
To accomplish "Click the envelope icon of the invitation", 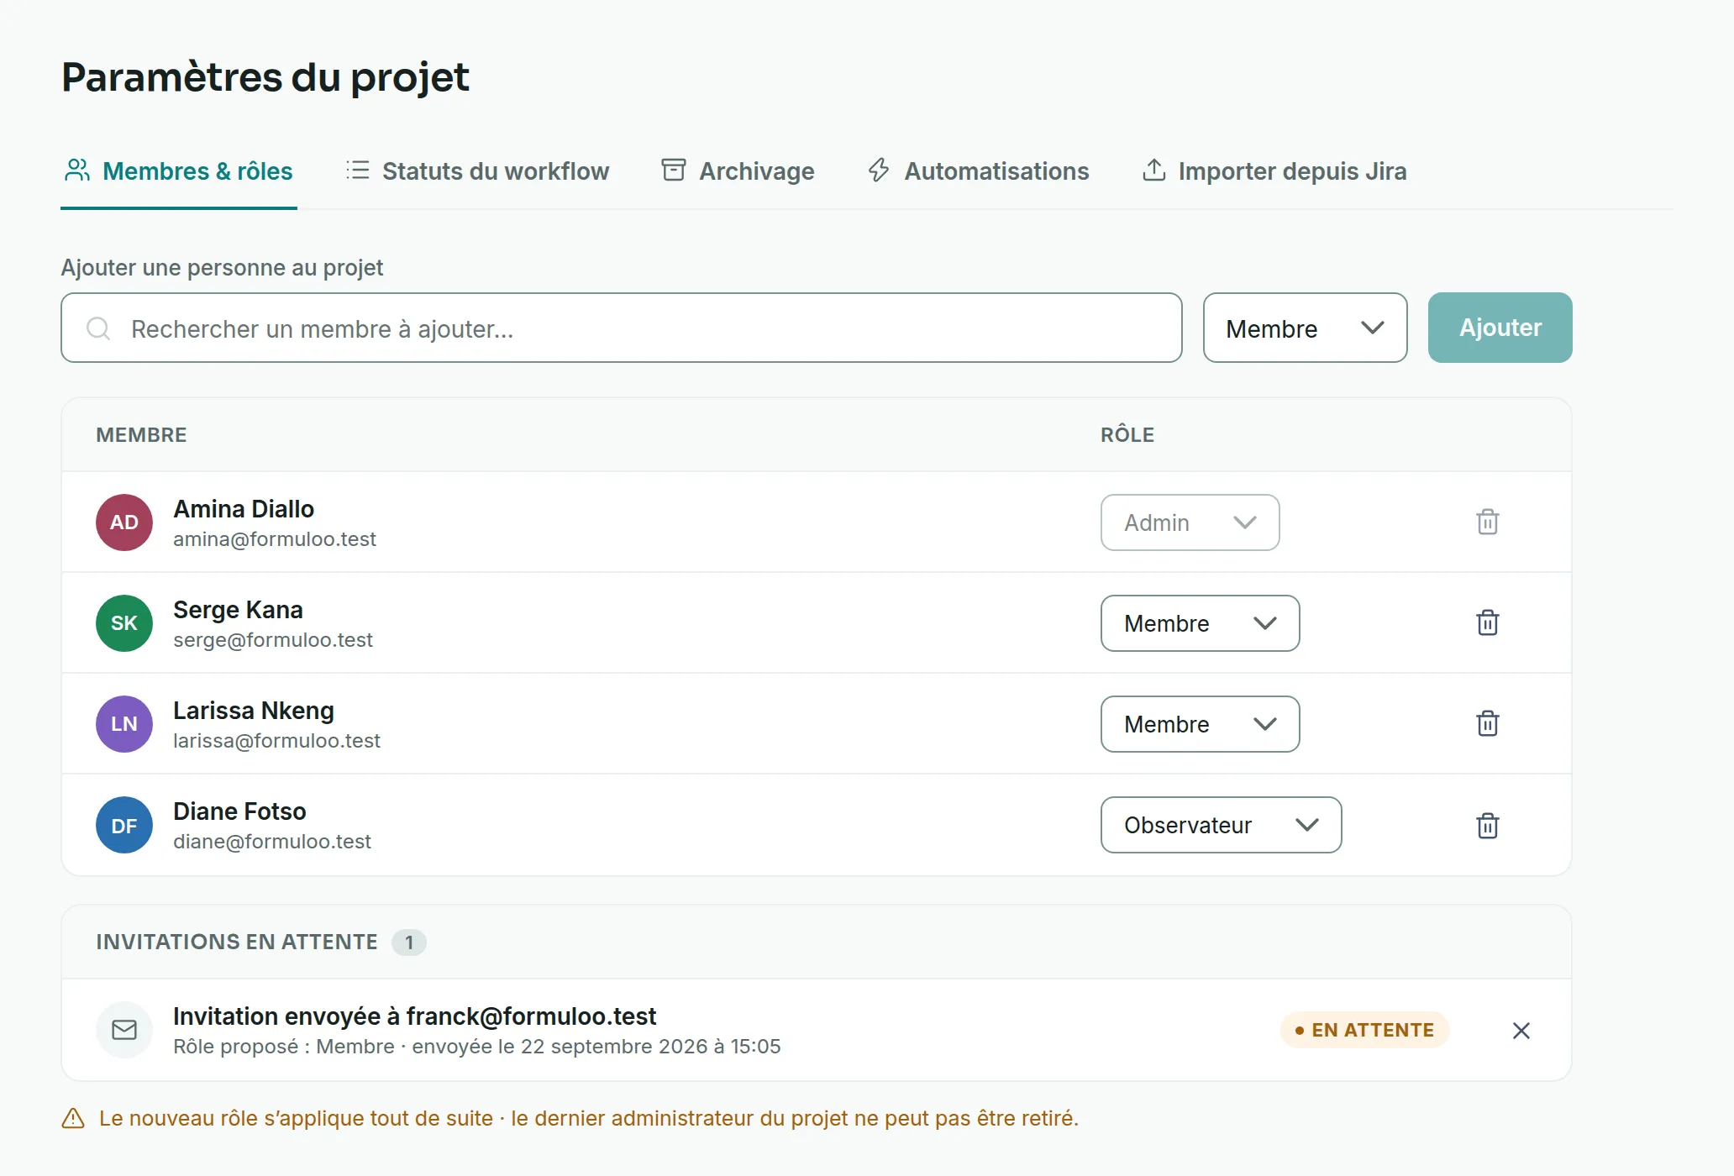I will (124, 1030).
